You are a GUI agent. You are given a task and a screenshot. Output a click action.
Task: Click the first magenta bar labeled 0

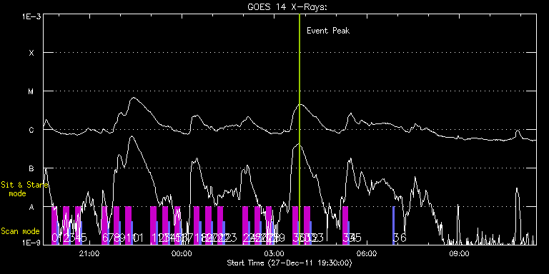54,225
